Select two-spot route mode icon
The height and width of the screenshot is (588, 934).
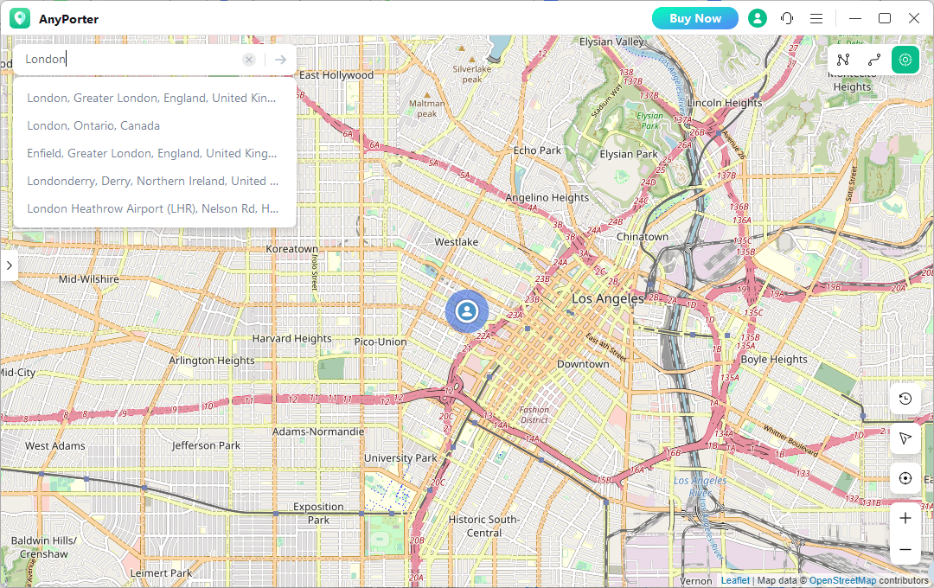coord(874,60)
